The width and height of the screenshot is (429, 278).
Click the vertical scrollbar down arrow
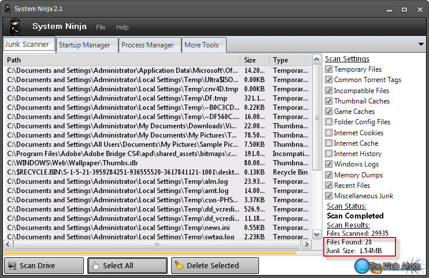pyautogui.click(x=317, y=235)
